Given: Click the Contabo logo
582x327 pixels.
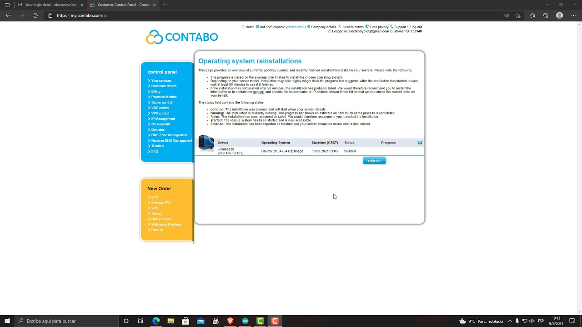Looking at the screenshot, I should [x=182, y=37].
